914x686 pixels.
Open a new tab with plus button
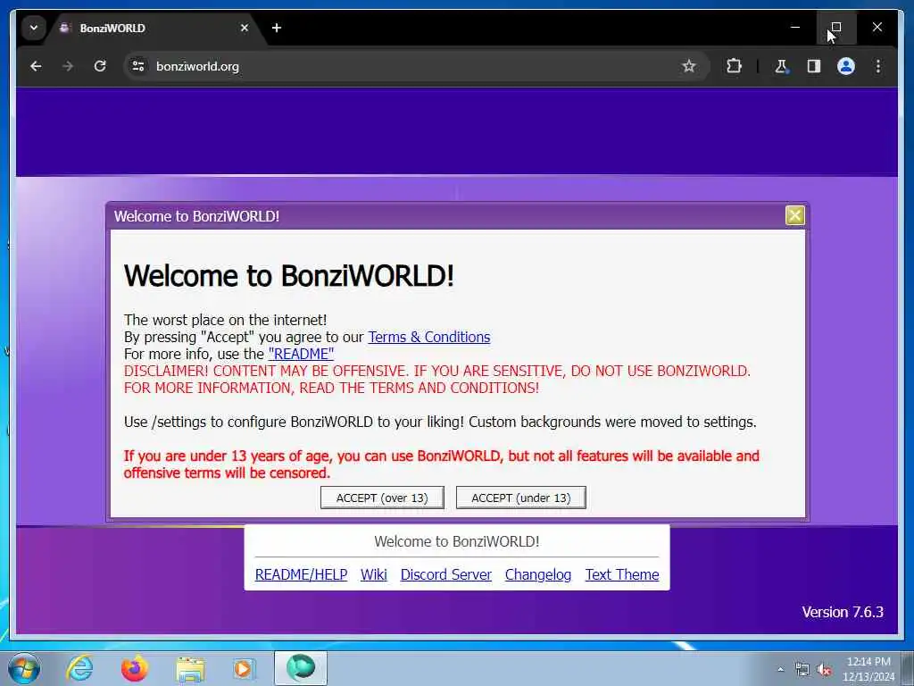click(277, 28)
